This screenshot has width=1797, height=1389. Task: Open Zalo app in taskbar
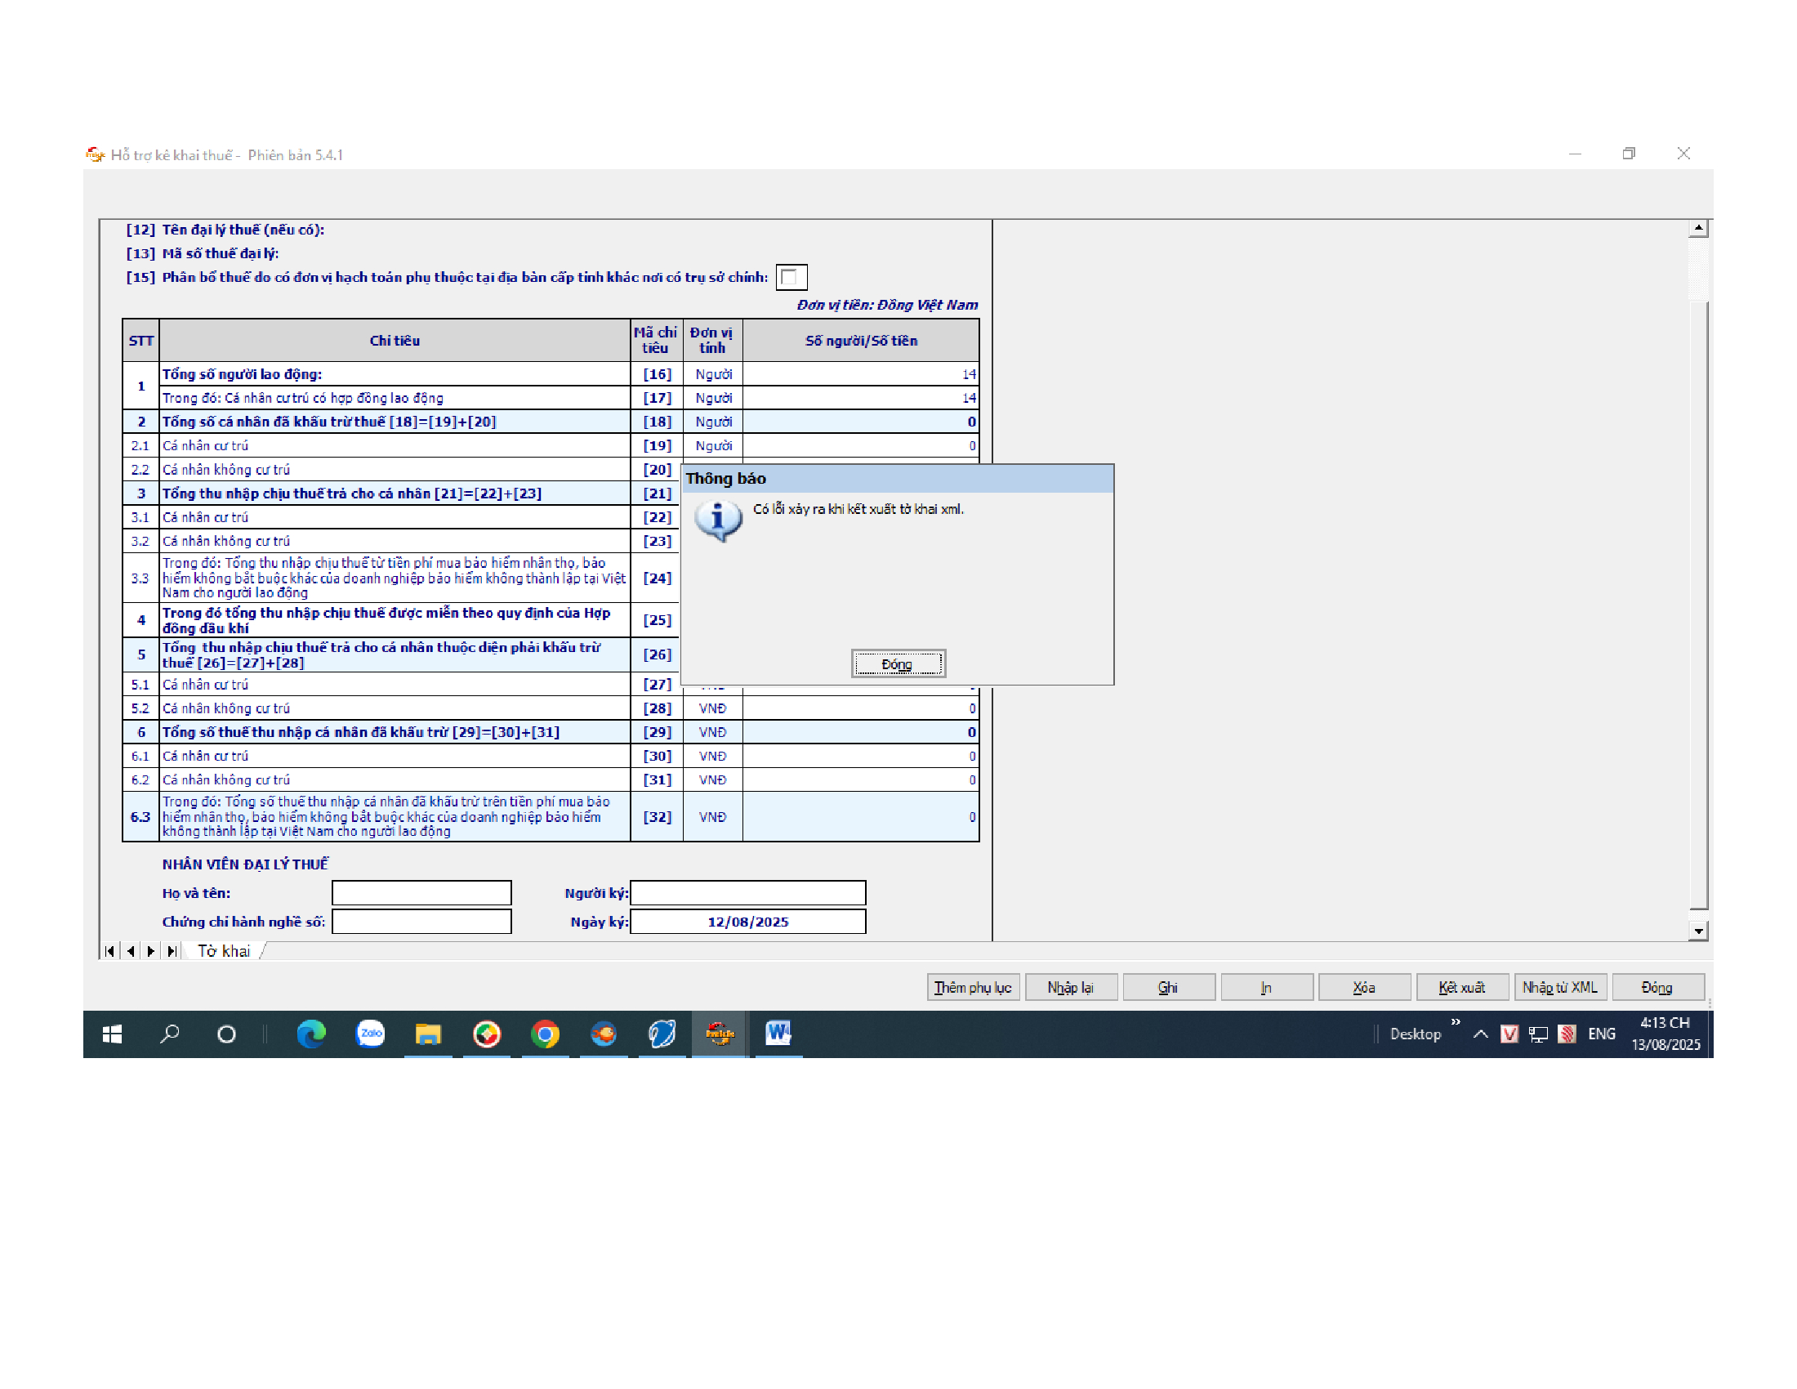tap(370, 1034)
